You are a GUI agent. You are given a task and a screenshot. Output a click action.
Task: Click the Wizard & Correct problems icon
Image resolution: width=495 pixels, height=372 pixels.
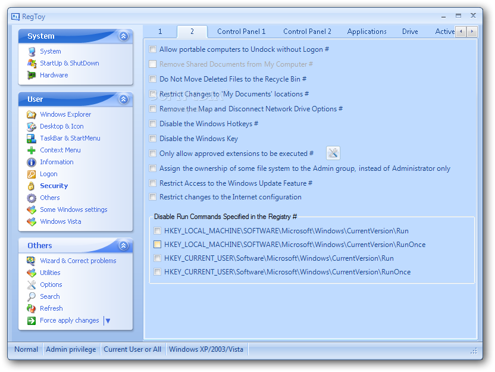coord(32,261)
